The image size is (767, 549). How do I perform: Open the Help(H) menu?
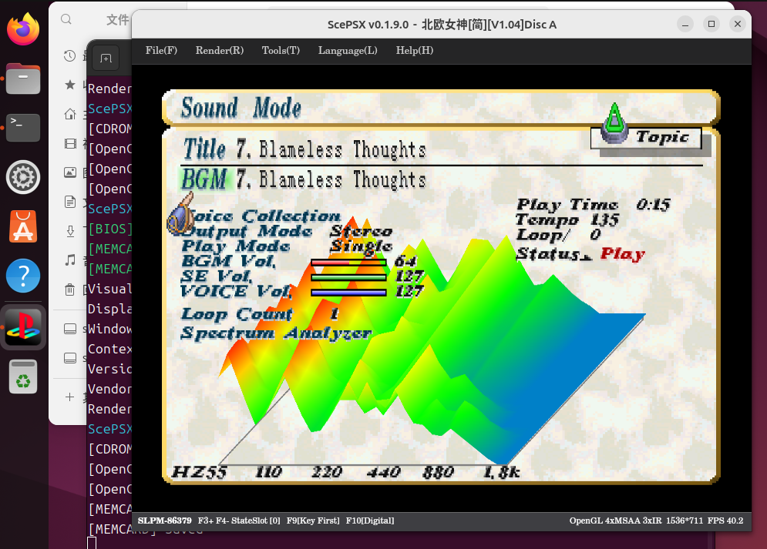click(414, 50)
